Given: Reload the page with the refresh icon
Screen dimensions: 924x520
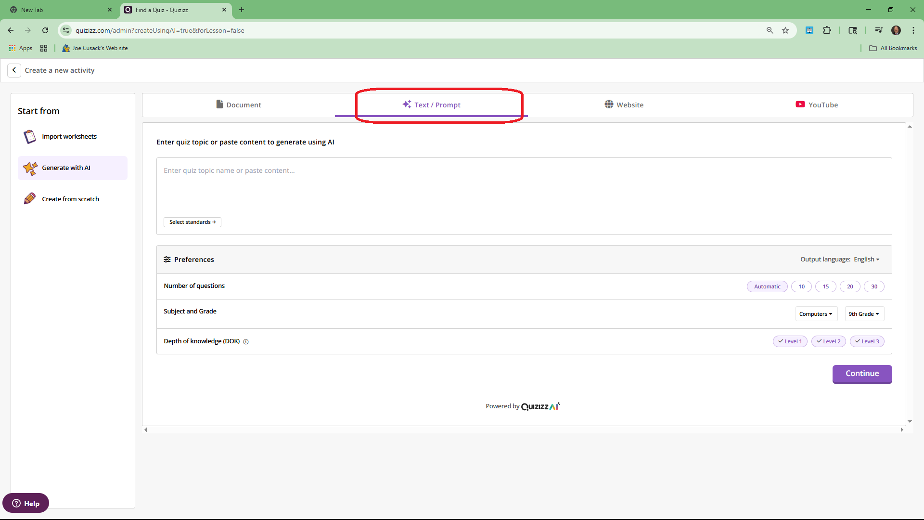Looking at the screenshot, I should [x=45, y=30].
